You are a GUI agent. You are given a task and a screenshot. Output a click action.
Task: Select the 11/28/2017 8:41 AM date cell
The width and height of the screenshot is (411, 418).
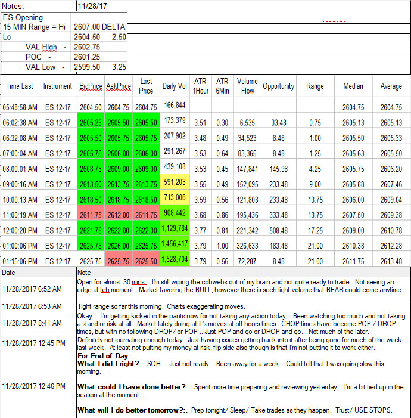click(x=39, y=323)
